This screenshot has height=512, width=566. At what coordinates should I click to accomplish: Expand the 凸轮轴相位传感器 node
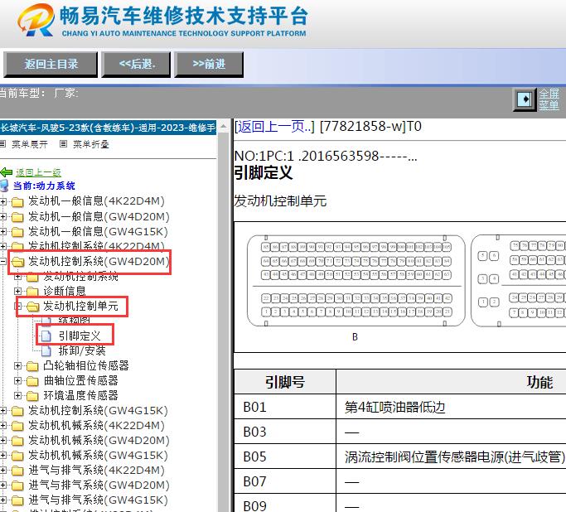(x=17, y=366)
